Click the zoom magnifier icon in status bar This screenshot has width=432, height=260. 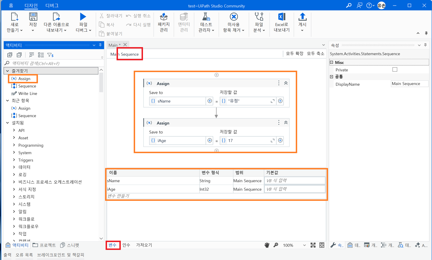point(276,245)
